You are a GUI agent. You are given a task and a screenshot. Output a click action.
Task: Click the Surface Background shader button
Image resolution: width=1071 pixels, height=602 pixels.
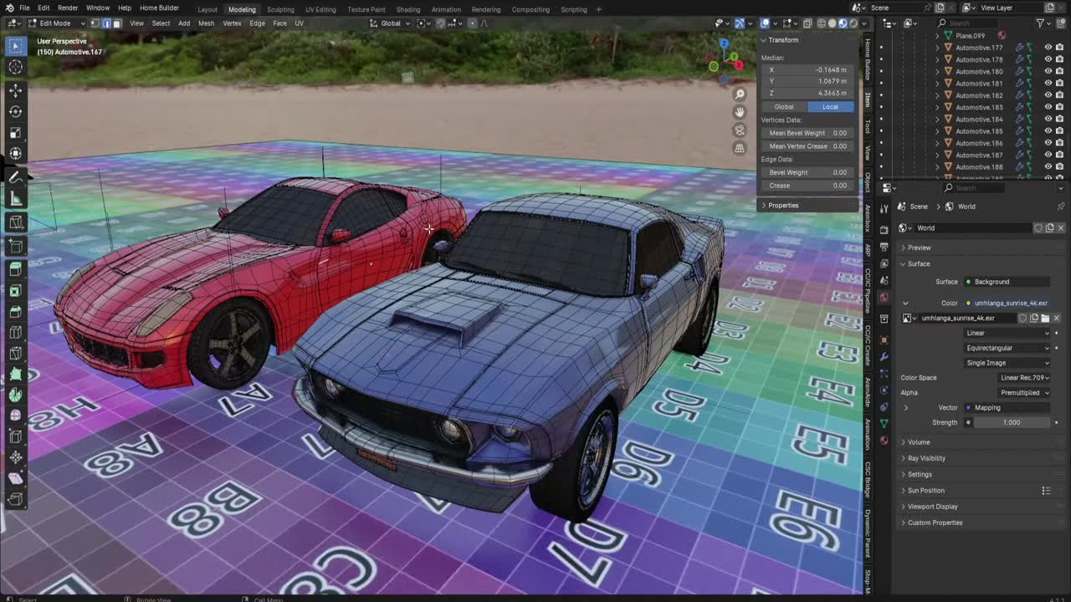[1007, 282]
